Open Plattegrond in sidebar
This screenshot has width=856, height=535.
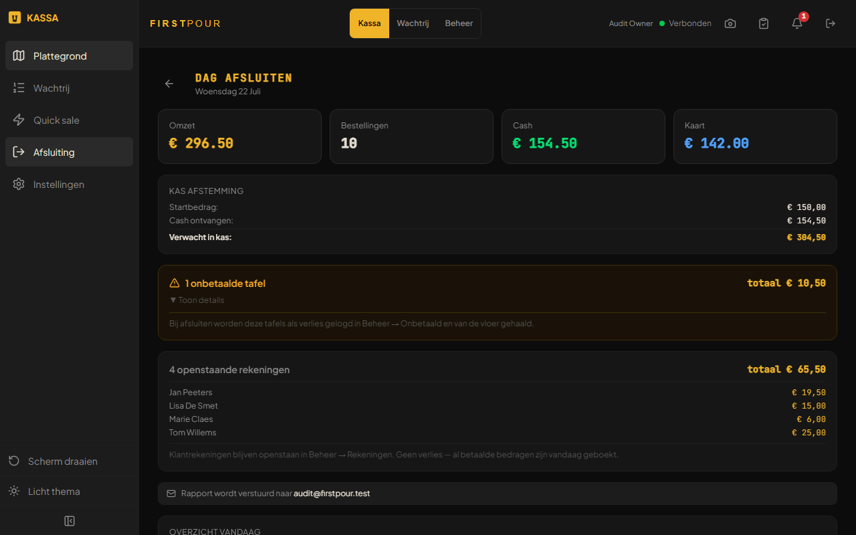(69, 56)
